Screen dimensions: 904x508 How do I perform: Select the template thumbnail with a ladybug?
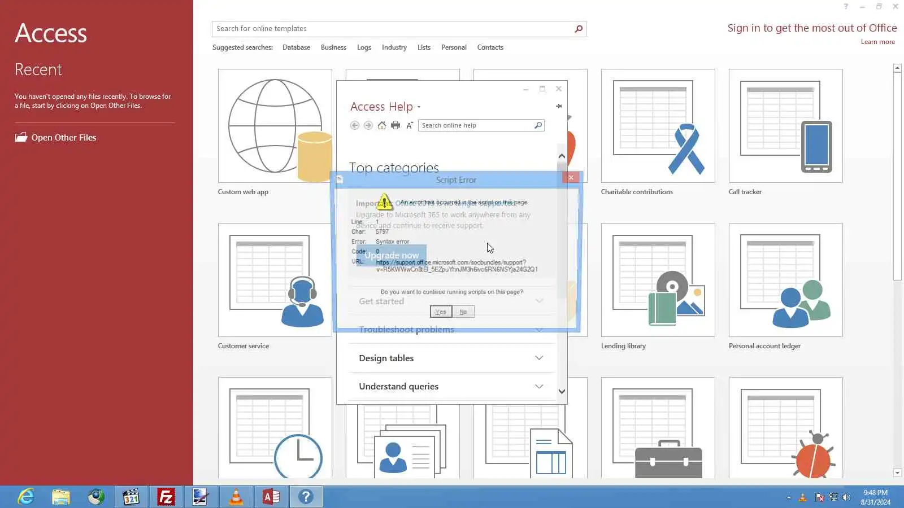point(785,427)
